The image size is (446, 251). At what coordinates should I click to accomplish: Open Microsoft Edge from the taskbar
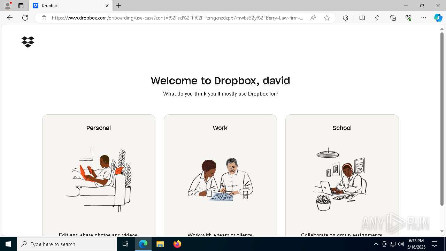tap(143, 244)
